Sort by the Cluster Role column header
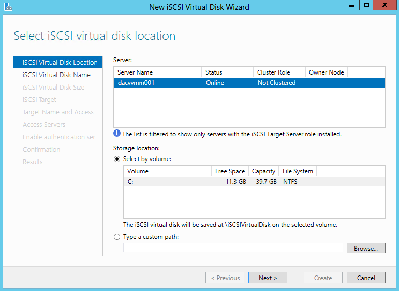The image size is (399, 291). 279,72
